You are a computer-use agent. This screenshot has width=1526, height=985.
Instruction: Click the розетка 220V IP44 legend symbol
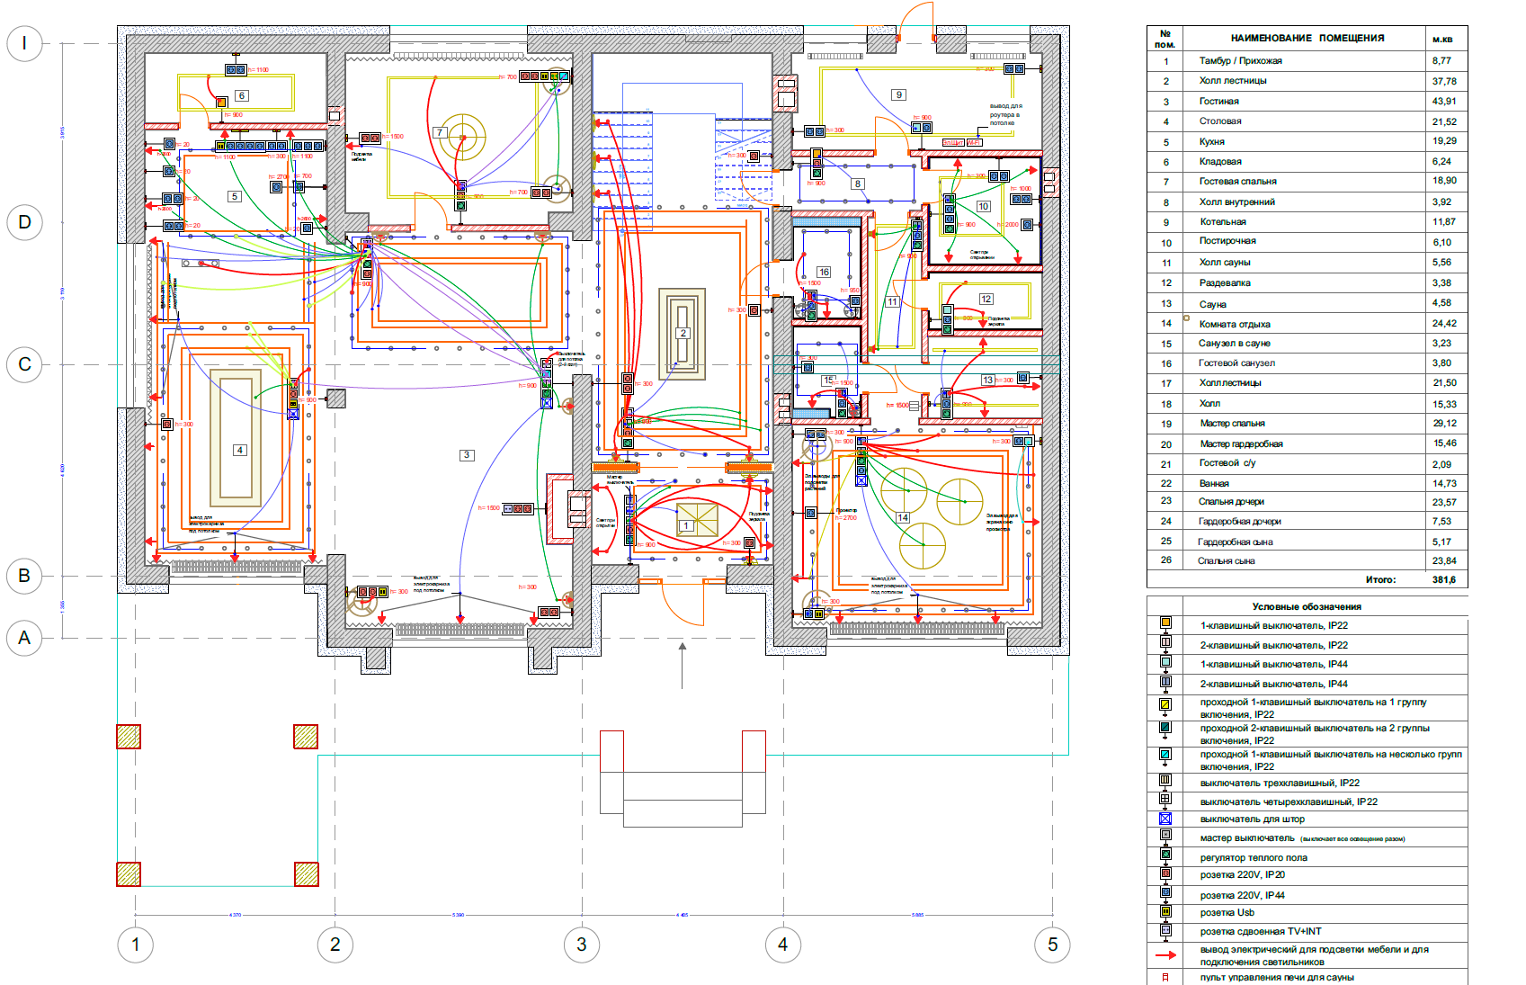[1165, 892]
